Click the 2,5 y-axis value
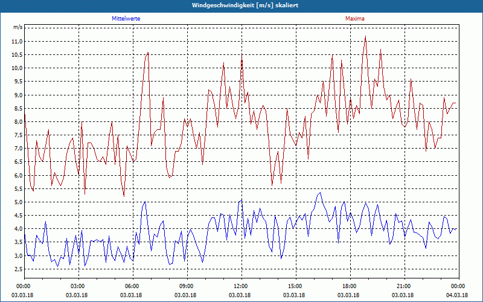The image size is (483, 302). 18,269
